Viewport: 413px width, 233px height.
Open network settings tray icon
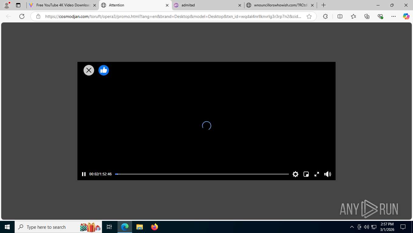click(x=374, y=227)
